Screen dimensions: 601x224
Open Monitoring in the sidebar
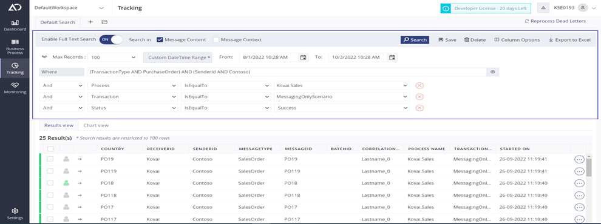(x=15, y=88)
